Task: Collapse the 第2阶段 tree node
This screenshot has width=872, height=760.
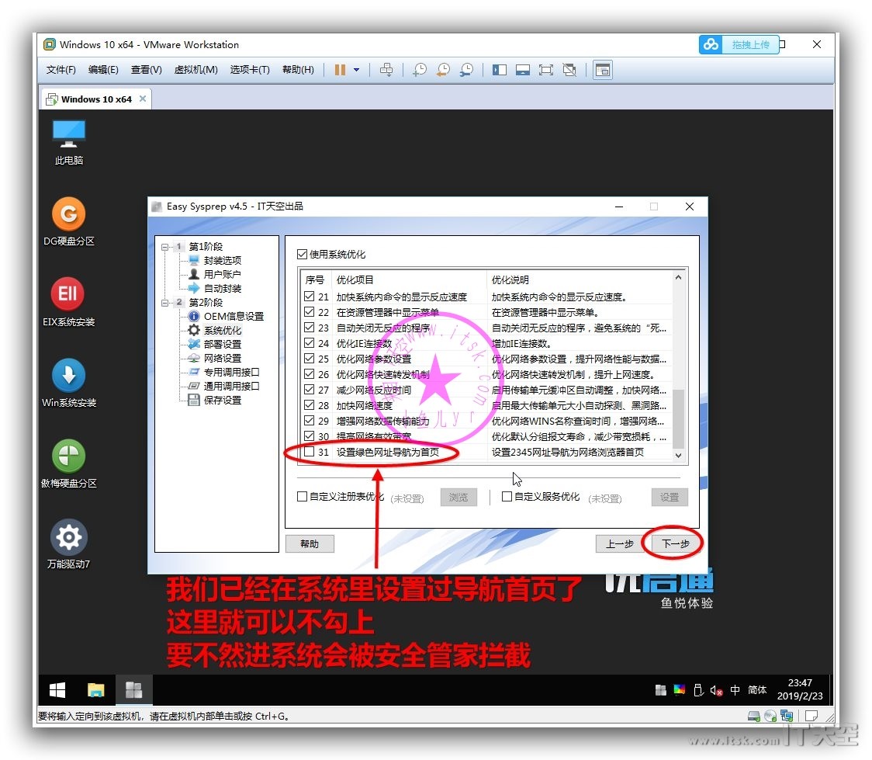Action: point(164,303)
